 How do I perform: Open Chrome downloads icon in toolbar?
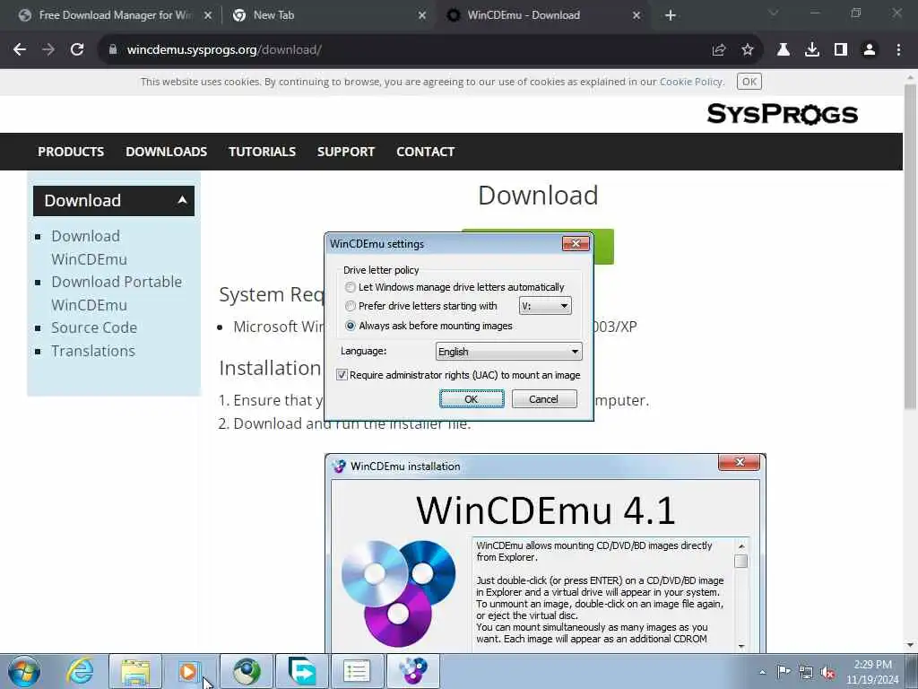pyautogui.click(x=812, y=50)
